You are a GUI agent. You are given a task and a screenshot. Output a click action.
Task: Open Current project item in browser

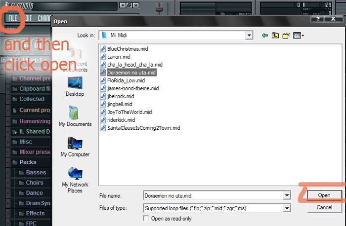tap(31, 110)
